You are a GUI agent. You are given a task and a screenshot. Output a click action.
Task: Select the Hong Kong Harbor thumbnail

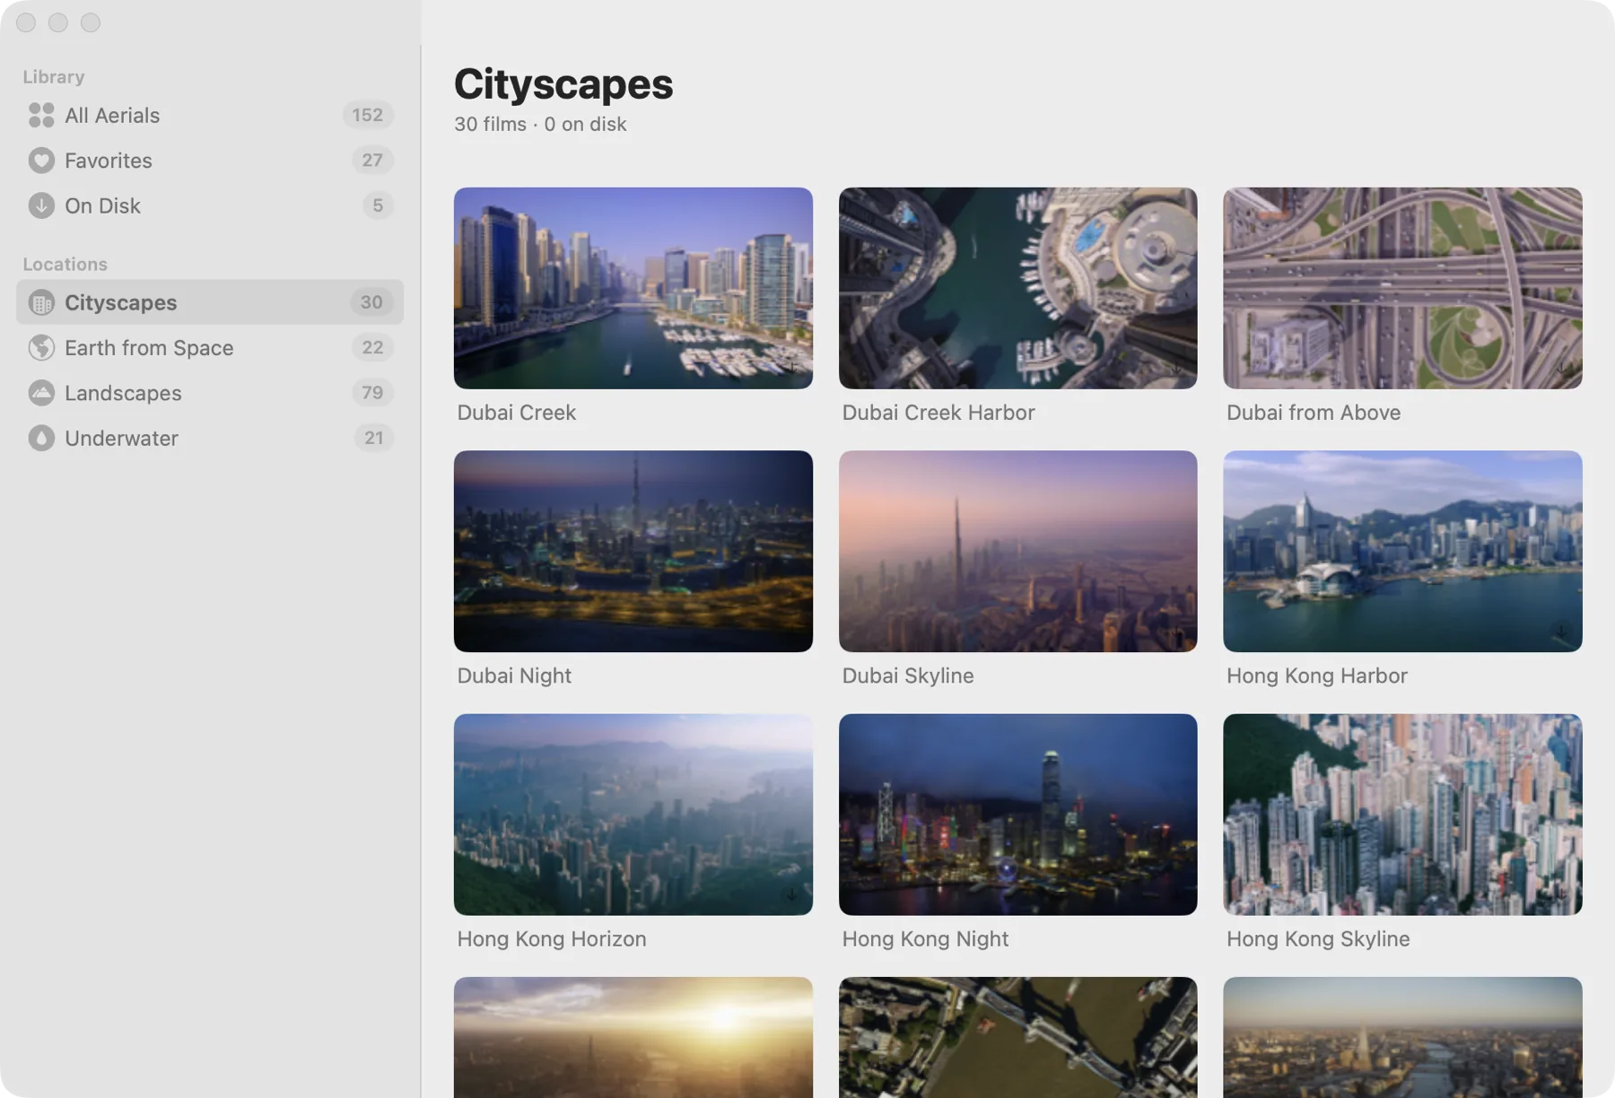[x=1402, y=551]
